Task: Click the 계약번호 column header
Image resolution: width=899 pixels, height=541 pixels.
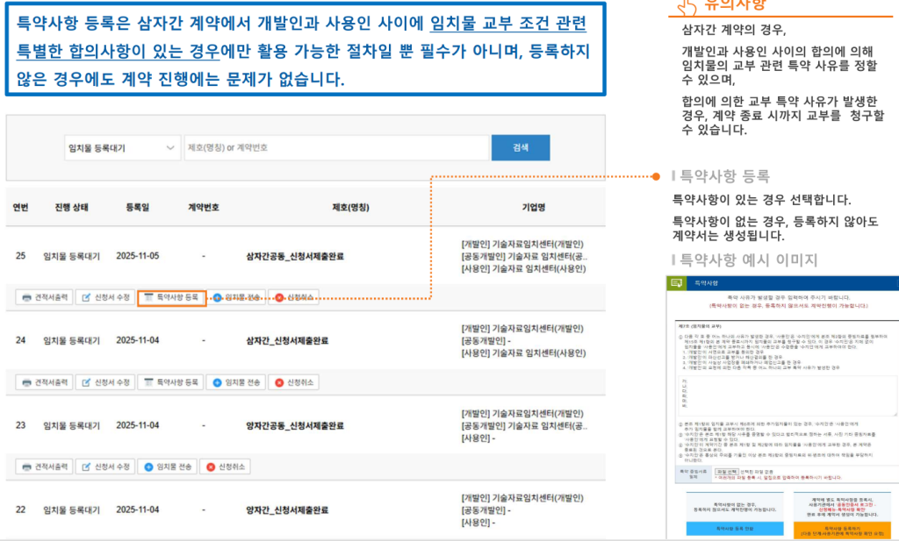Action: pyautogui.click(x=204, y=207)
